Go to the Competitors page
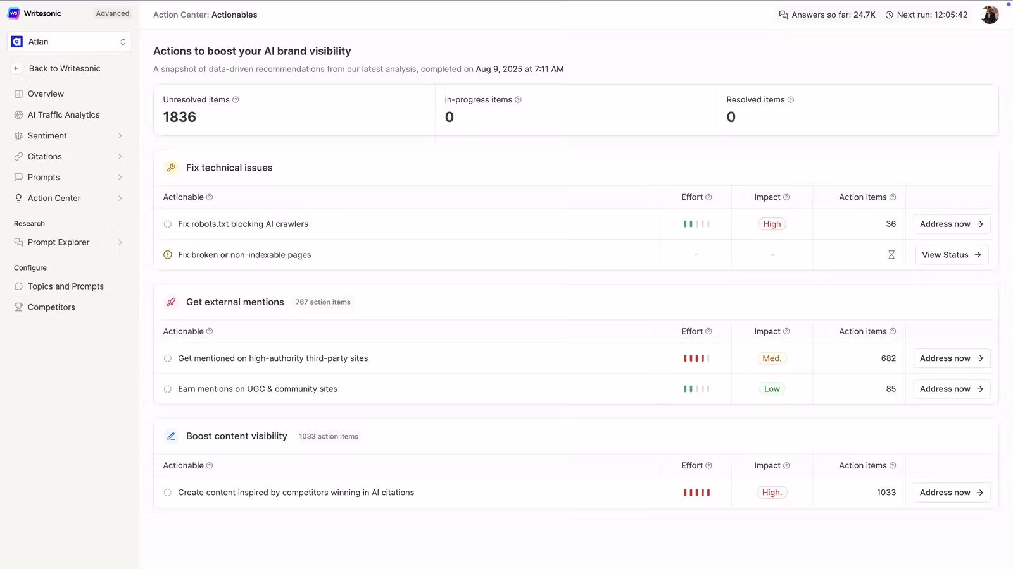 pyautogui.click(x=51, y=307)
